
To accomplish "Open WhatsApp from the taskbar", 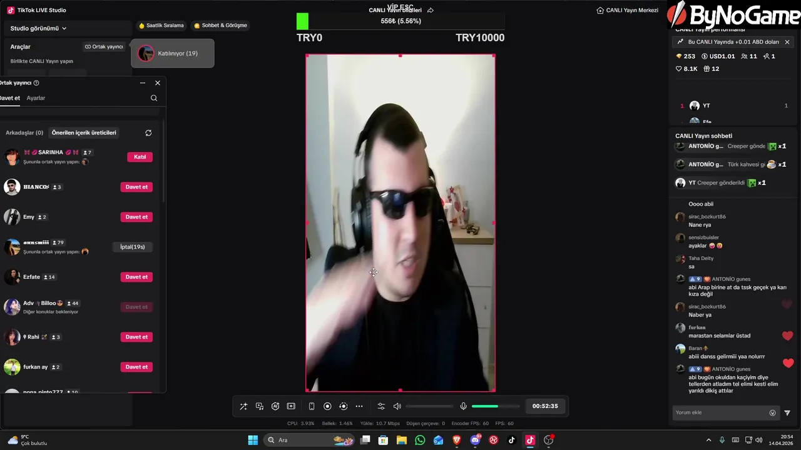I will pyautogui.click(x=420, y=440).
